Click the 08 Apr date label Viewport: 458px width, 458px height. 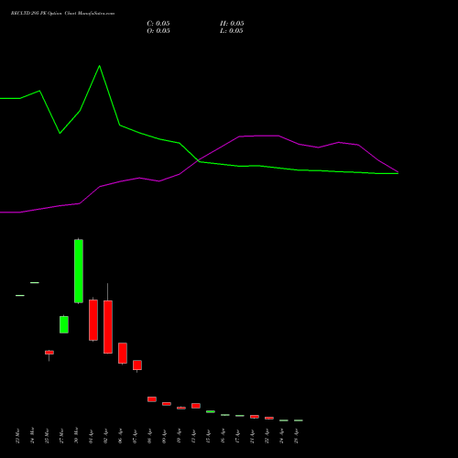click(x=149, y=436)
